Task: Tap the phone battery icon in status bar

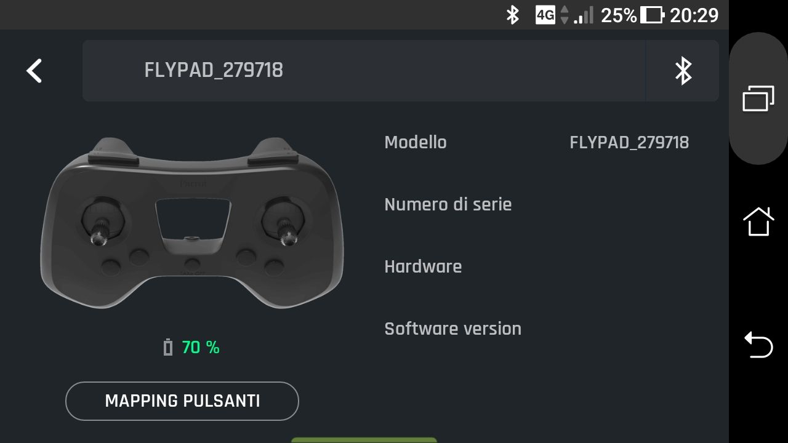Action: click(653, 15)
